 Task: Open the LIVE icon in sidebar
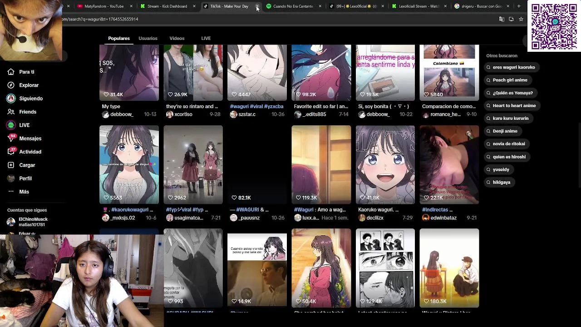coord(11,125)
